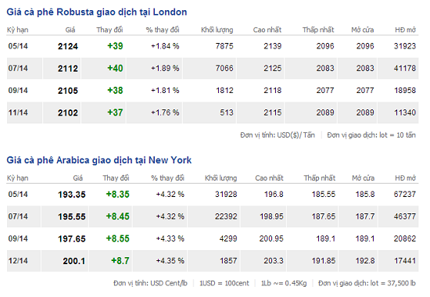Click the Robusta table 'Cao nhất' header

click(267, 30)
